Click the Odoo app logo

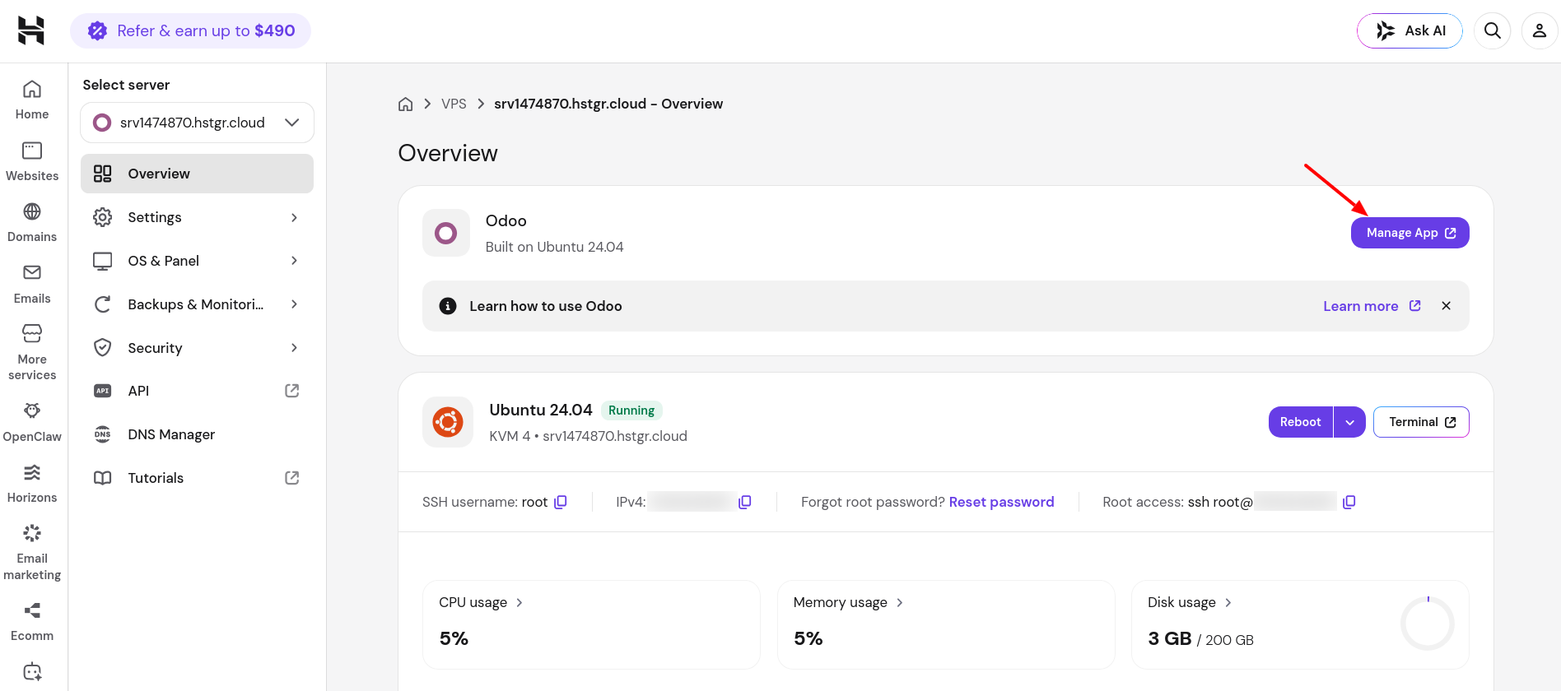446,233
